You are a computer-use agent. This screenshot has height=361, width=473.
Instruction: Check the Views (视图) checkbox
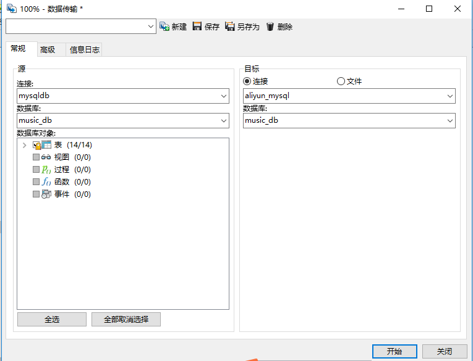[36, 157]
